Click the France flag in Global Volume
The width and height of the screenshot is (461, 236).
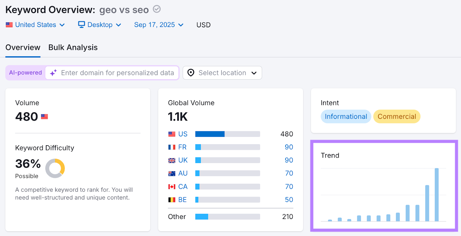pyautogui.click(x=172, y=147)
